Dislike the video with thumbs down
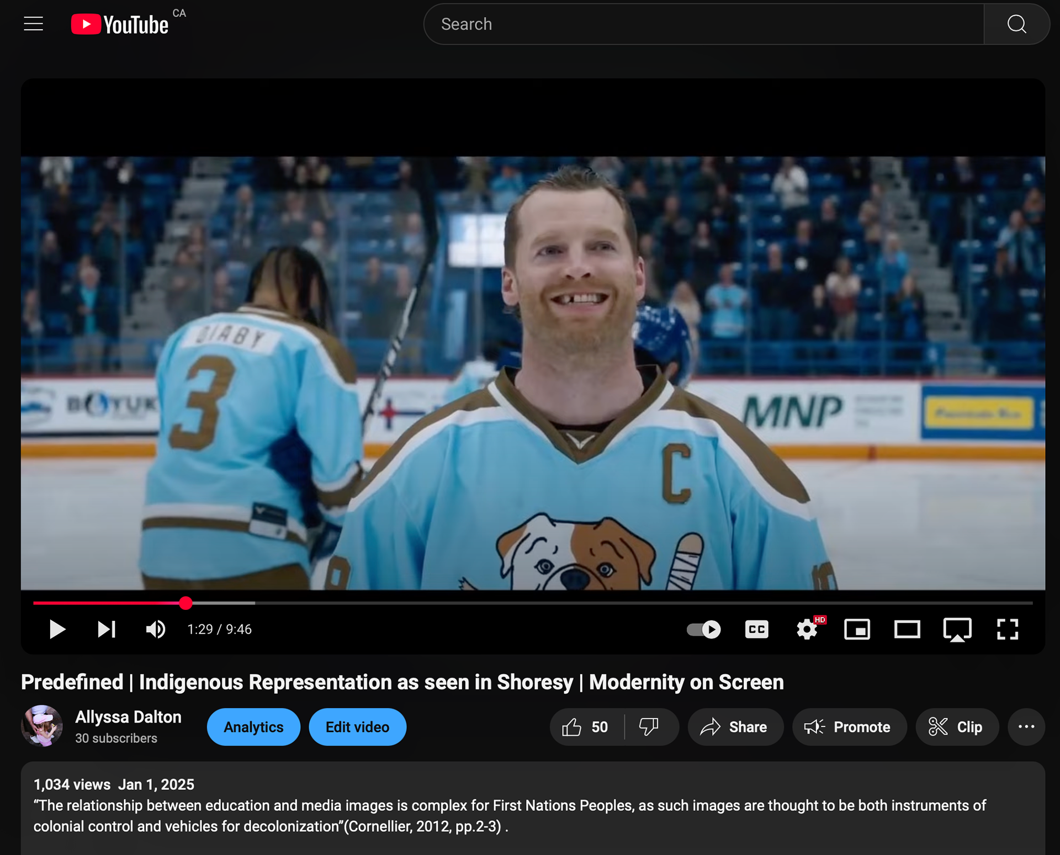Screen dimensions: 1060x855 pyautogui.click(x=650, y=727)
